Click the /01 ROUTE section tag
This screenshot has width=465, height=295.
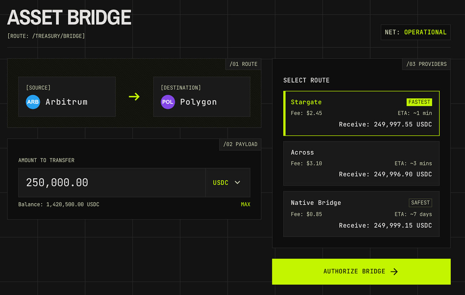tap(243, 64)
